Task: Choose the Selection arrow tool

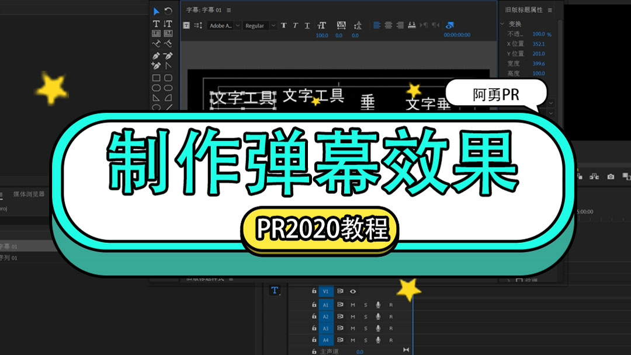Action: (x=157, y=11)
